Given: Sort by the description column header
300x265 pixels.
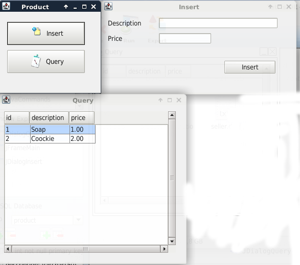Looking at the screenshot, I should click(49, 118).
